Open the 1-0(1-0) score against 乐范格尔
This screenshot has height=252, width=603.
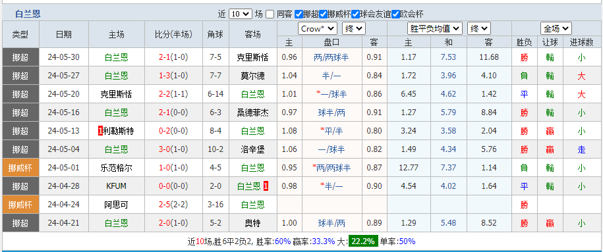point(173,168)
